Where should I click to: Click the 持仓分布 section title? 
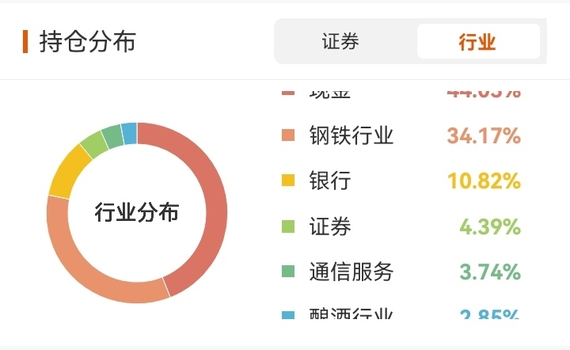click(x=87, y=41)
